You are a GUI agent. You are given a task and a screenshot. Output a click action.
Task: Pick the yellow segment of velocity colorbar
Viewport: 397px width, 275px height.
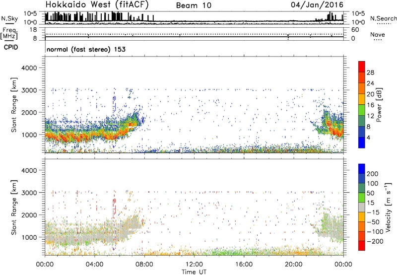(x=362, y=217)
